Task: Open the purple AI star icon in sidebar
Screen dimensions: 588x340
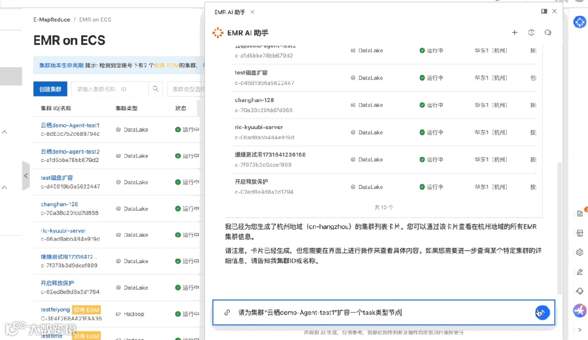Action: [x=580, y=311]
